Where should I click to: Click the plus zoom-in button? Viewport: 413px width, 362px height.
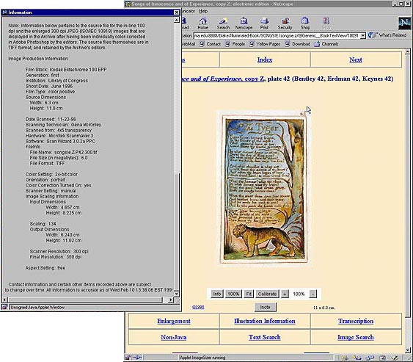[x=285, y=294]
